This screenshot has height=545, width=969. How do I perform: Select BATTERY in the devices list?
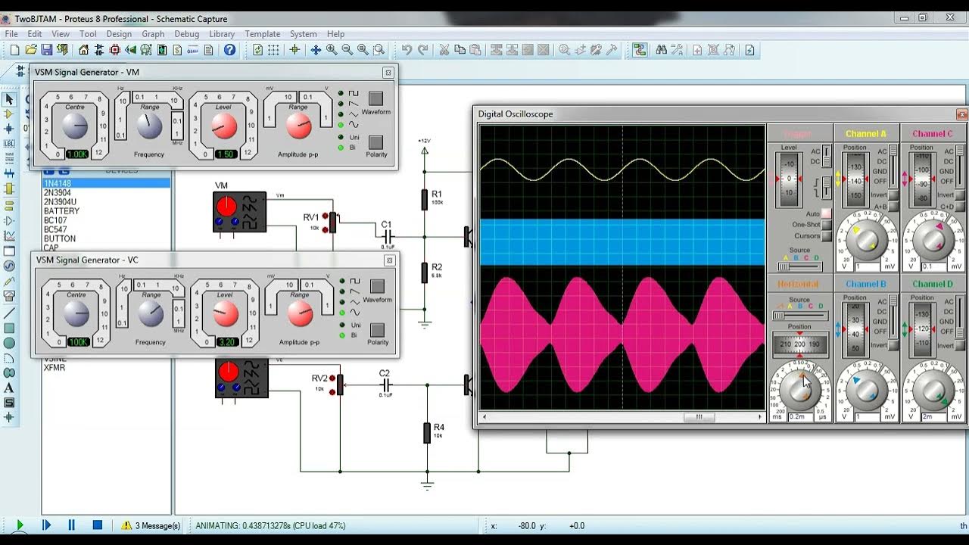pos(61,211)
